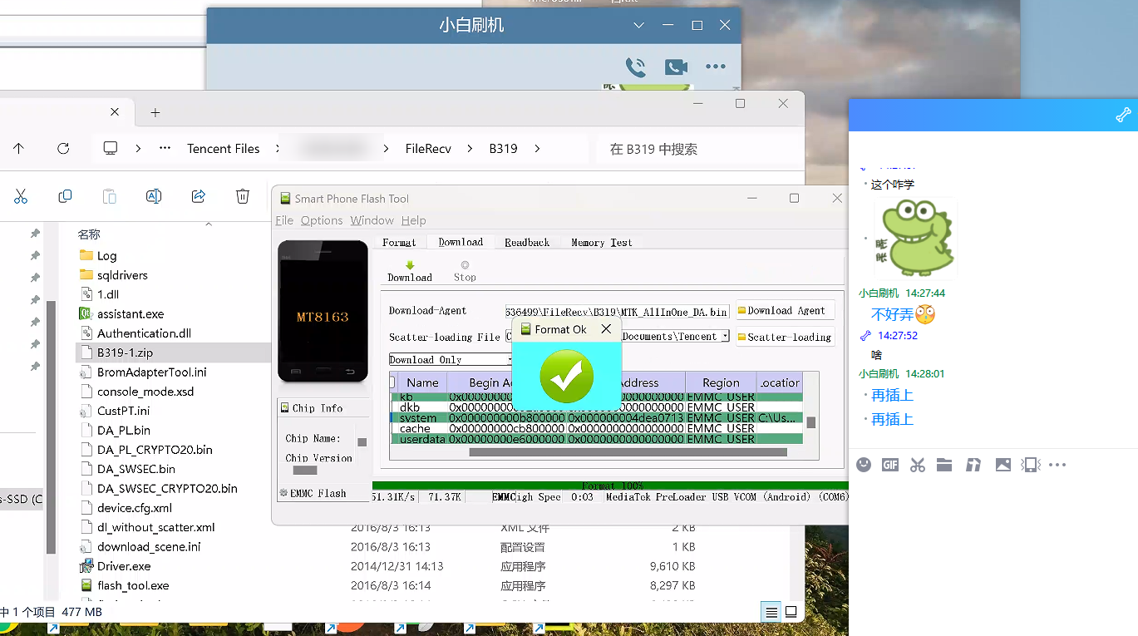Click Cut icon in Explorer toolbar

point(21,196)
